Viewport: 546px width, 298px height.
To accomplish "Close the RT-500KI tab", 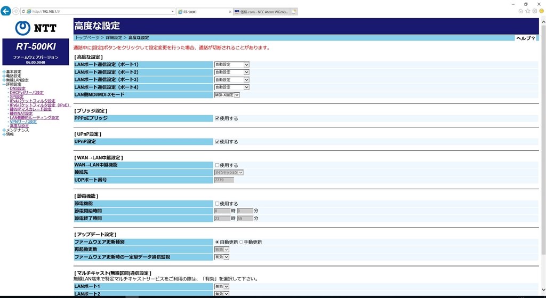I will 230,12.
